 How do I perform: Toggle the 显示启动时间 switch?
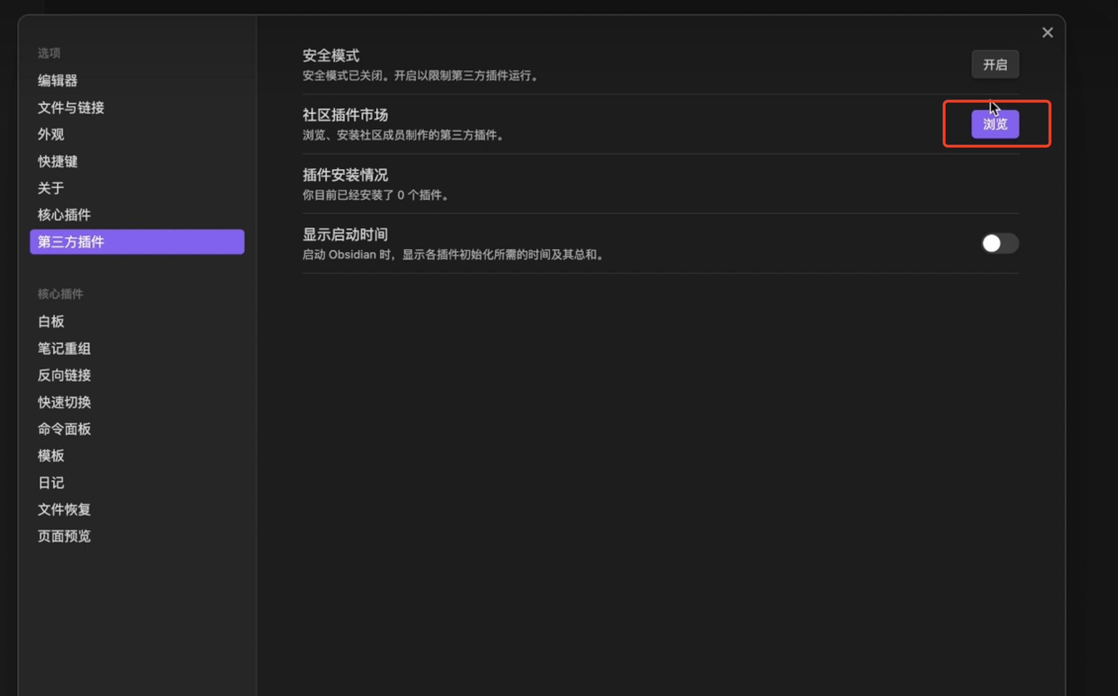coord(1000,244)
